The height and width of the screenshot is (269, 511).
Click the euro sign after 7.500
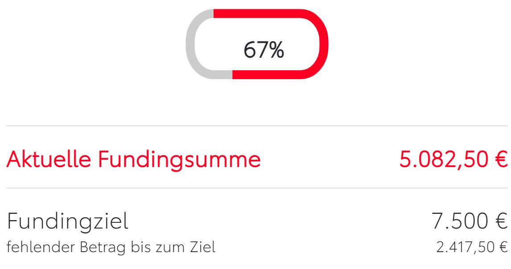(501, 221)
